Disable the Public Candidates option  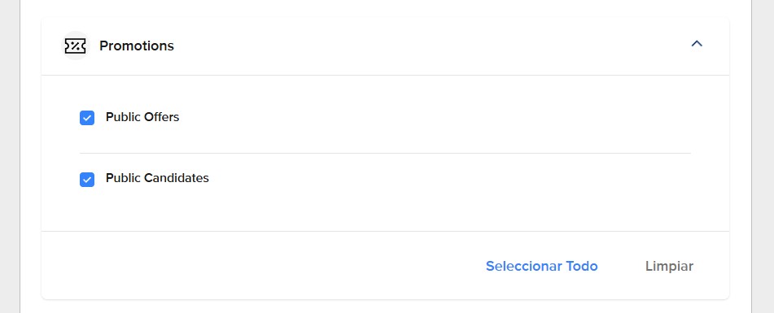(x=87, y=180)
